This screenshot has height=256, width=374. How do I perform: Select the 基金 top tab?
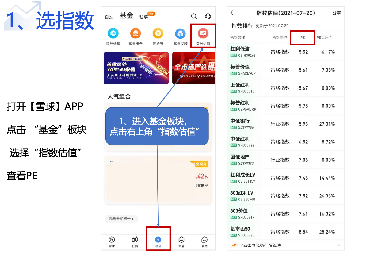click(126, 16)
